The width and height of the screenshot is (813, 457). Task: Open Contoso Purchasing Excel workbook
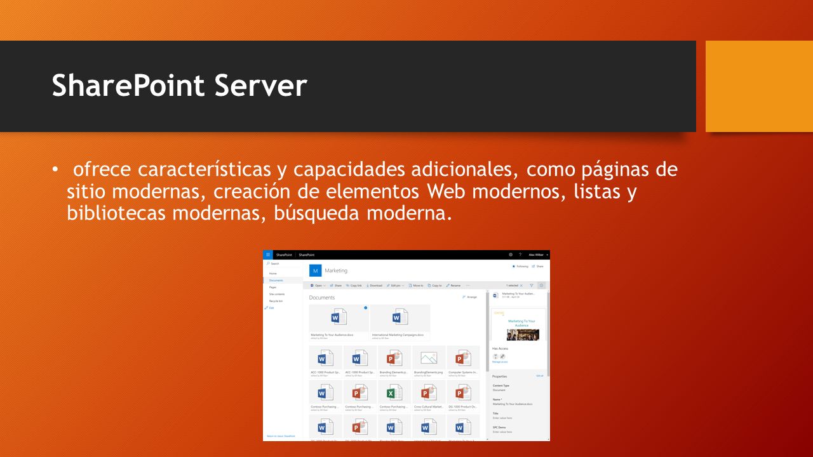coord(394,397)
